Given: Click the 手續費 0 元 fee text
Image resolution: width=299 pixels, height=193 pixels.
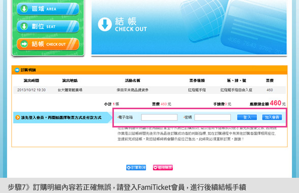Looking at the screenshot, I should pos(222,104).
